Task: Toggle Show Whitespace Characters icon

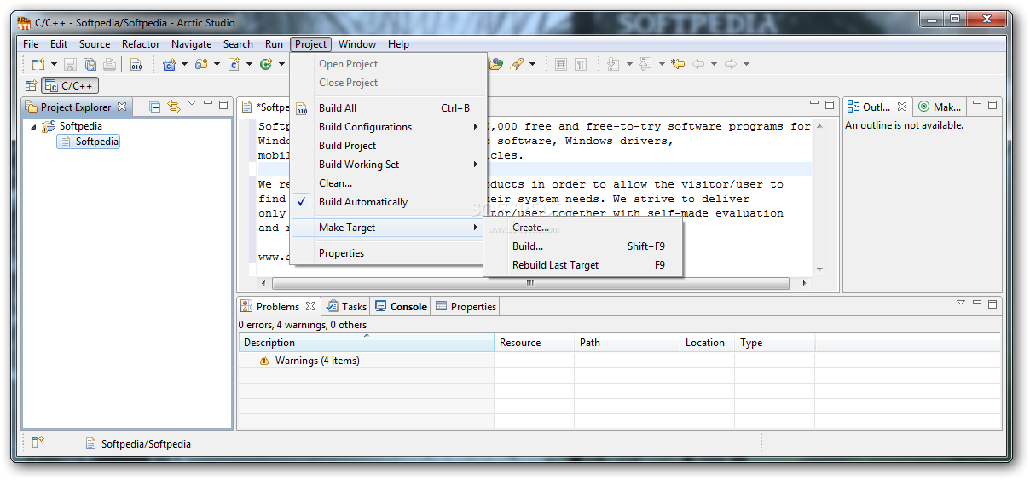Action: coord(581,64)
